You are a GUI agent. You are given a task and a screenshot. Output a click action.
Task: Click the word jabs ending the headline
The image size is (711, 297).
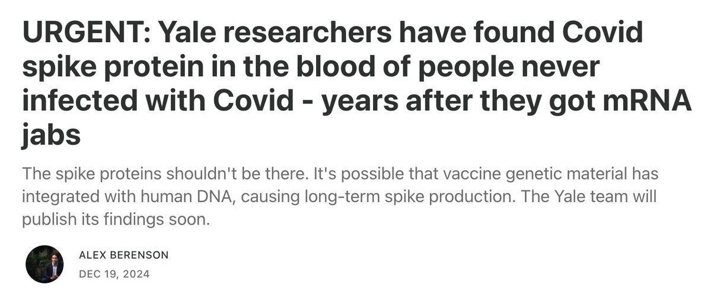tap(51, 135)
